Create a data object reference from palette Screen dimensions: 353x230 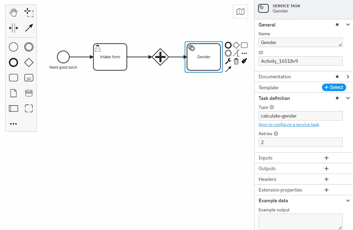click(13, 93)
